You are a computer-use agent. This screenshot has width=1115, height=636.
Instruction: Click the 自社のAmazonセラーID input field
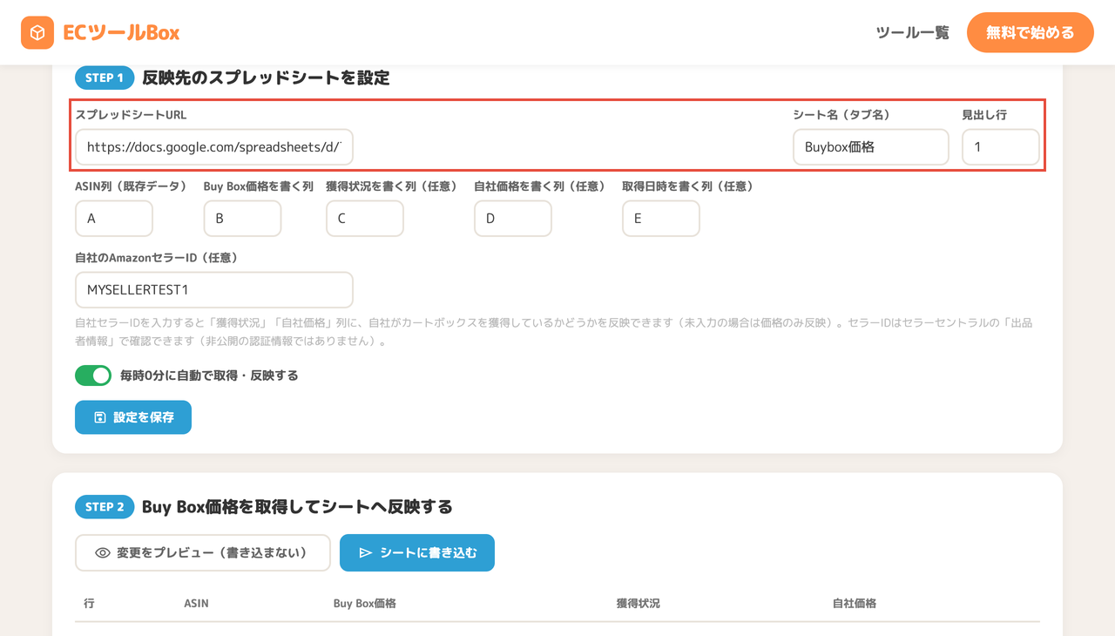point(214,290)
